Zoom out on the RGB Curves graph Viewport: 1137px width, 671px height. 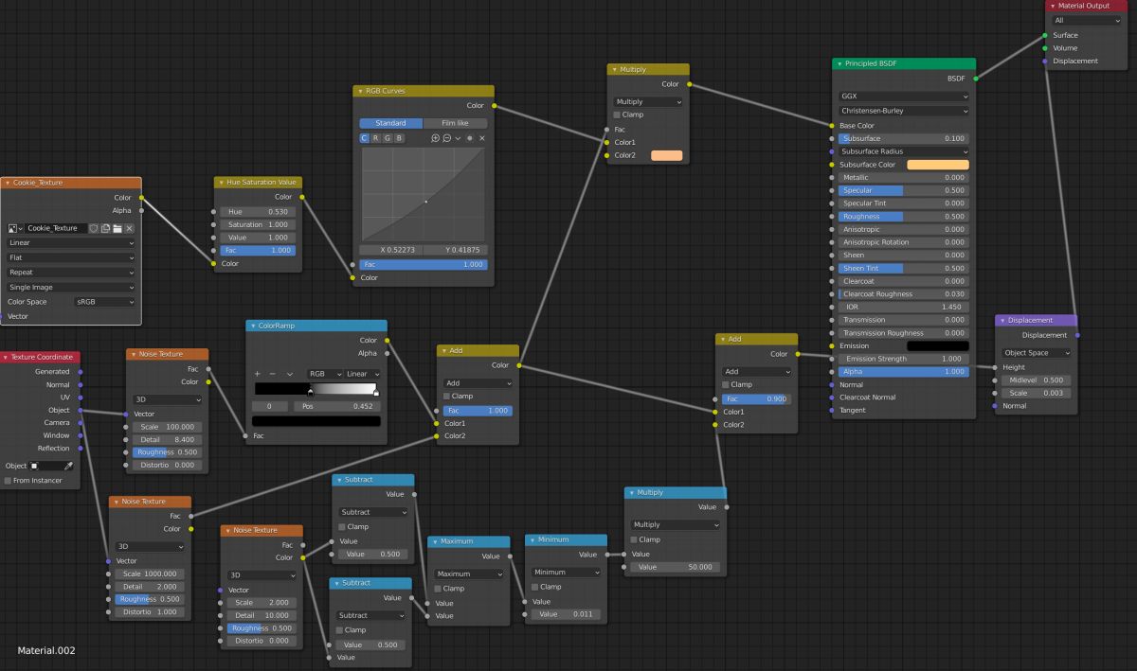click(x=447, y=138)
